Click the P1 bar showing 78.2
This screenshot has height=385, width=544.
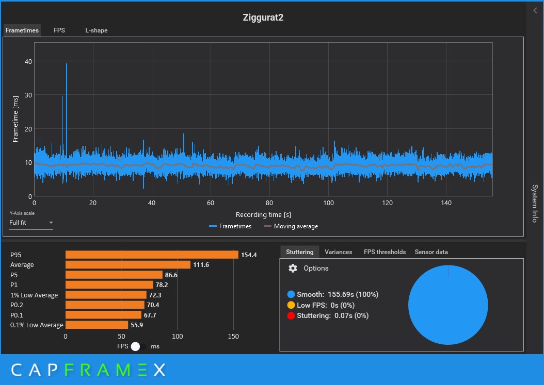[109, 285]
